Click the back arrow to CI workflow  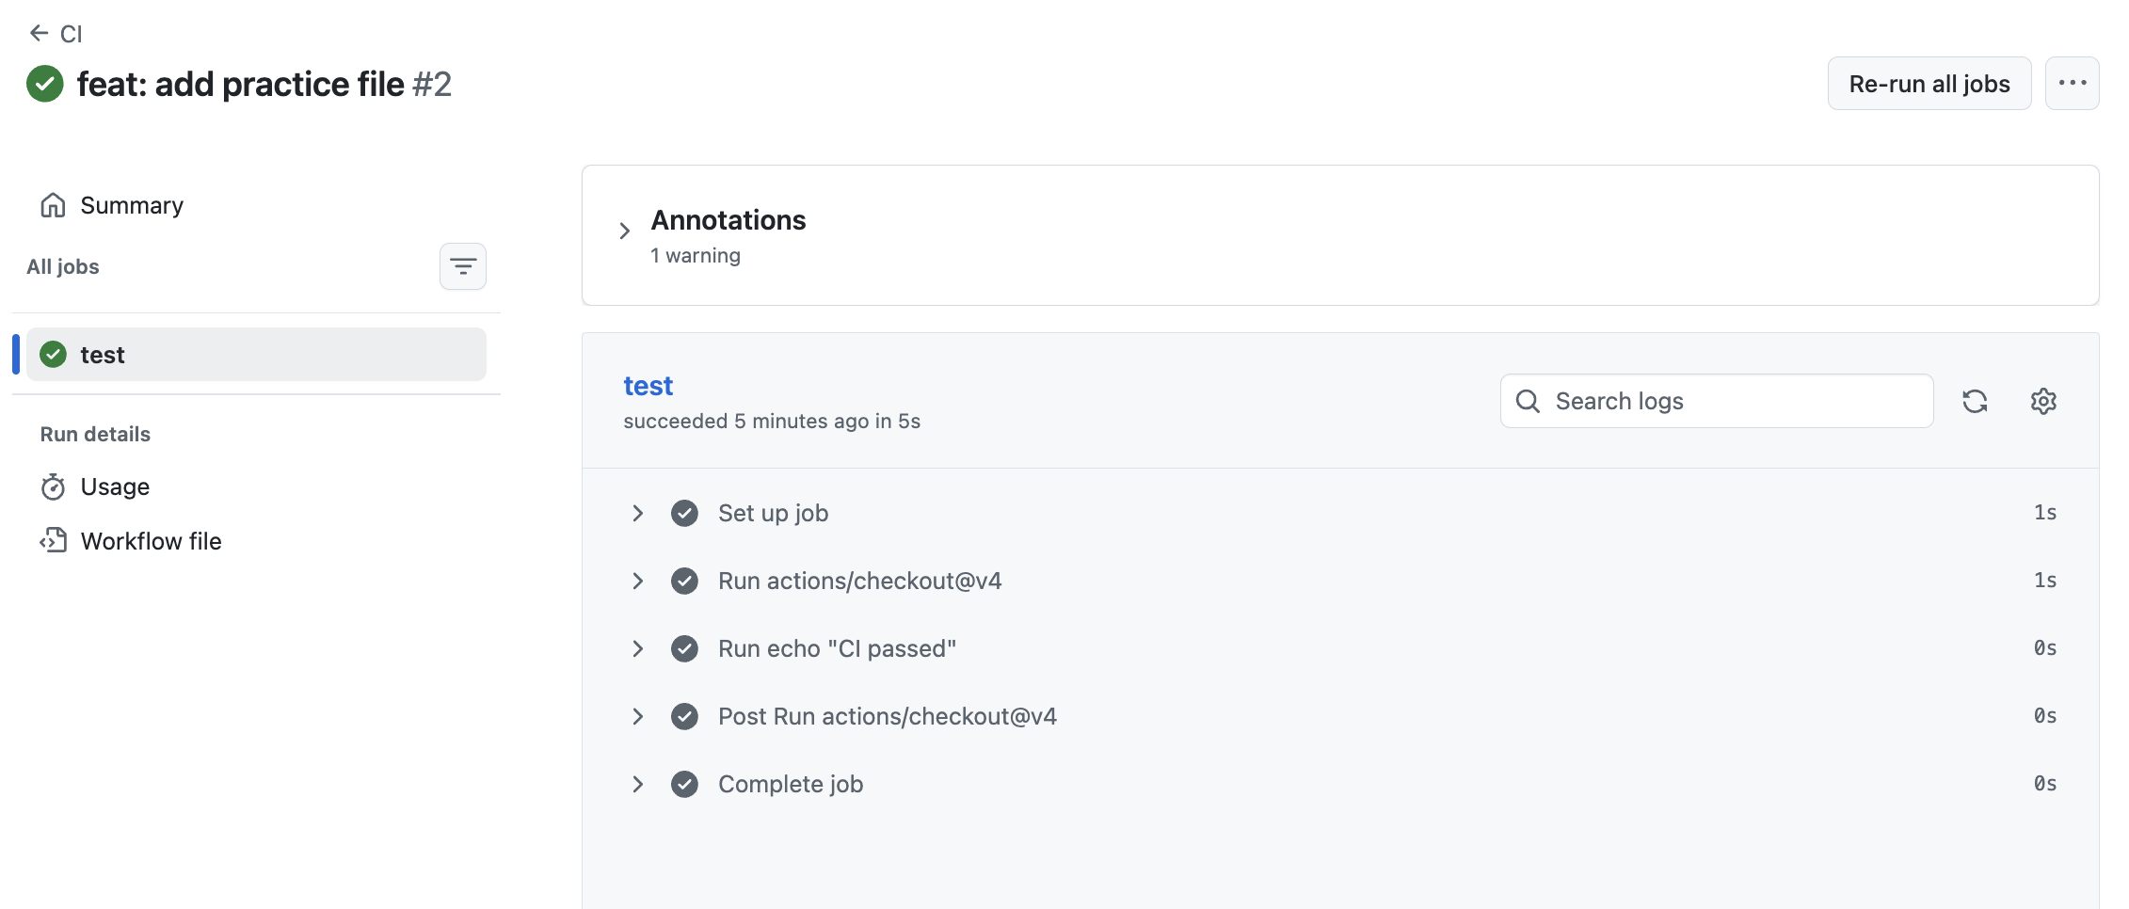(x=39, y=34)
